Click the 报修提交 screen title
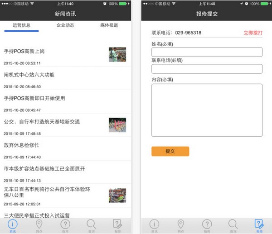The image size is (272, 234). [207, 14]
